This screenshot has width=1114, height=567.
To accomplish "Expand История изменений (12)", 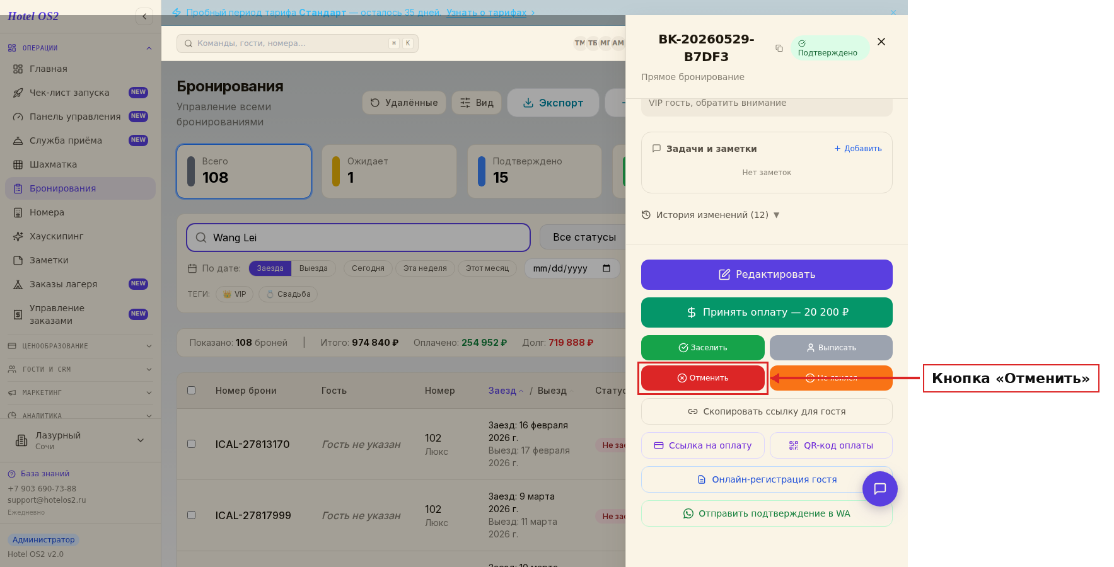I will [x=711, y=215].
